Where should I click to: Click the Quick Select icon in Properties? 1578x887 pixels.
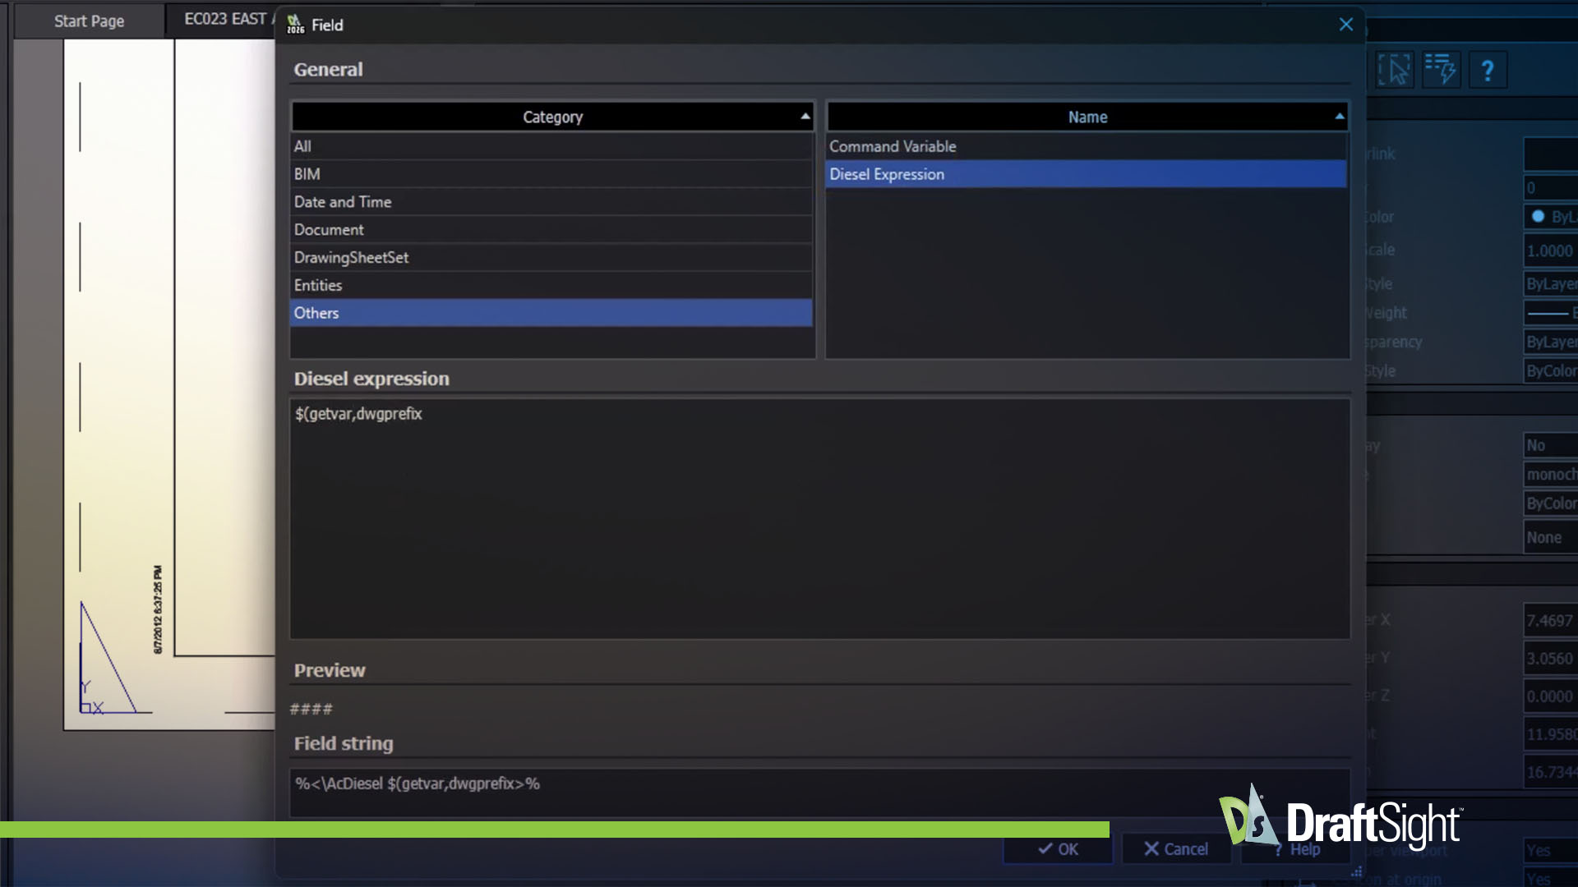click(1441, 71)
